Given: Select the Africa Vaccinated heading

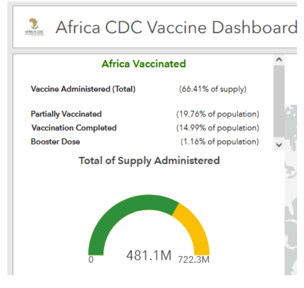Looking at the screenshot, I should point(144,64).
